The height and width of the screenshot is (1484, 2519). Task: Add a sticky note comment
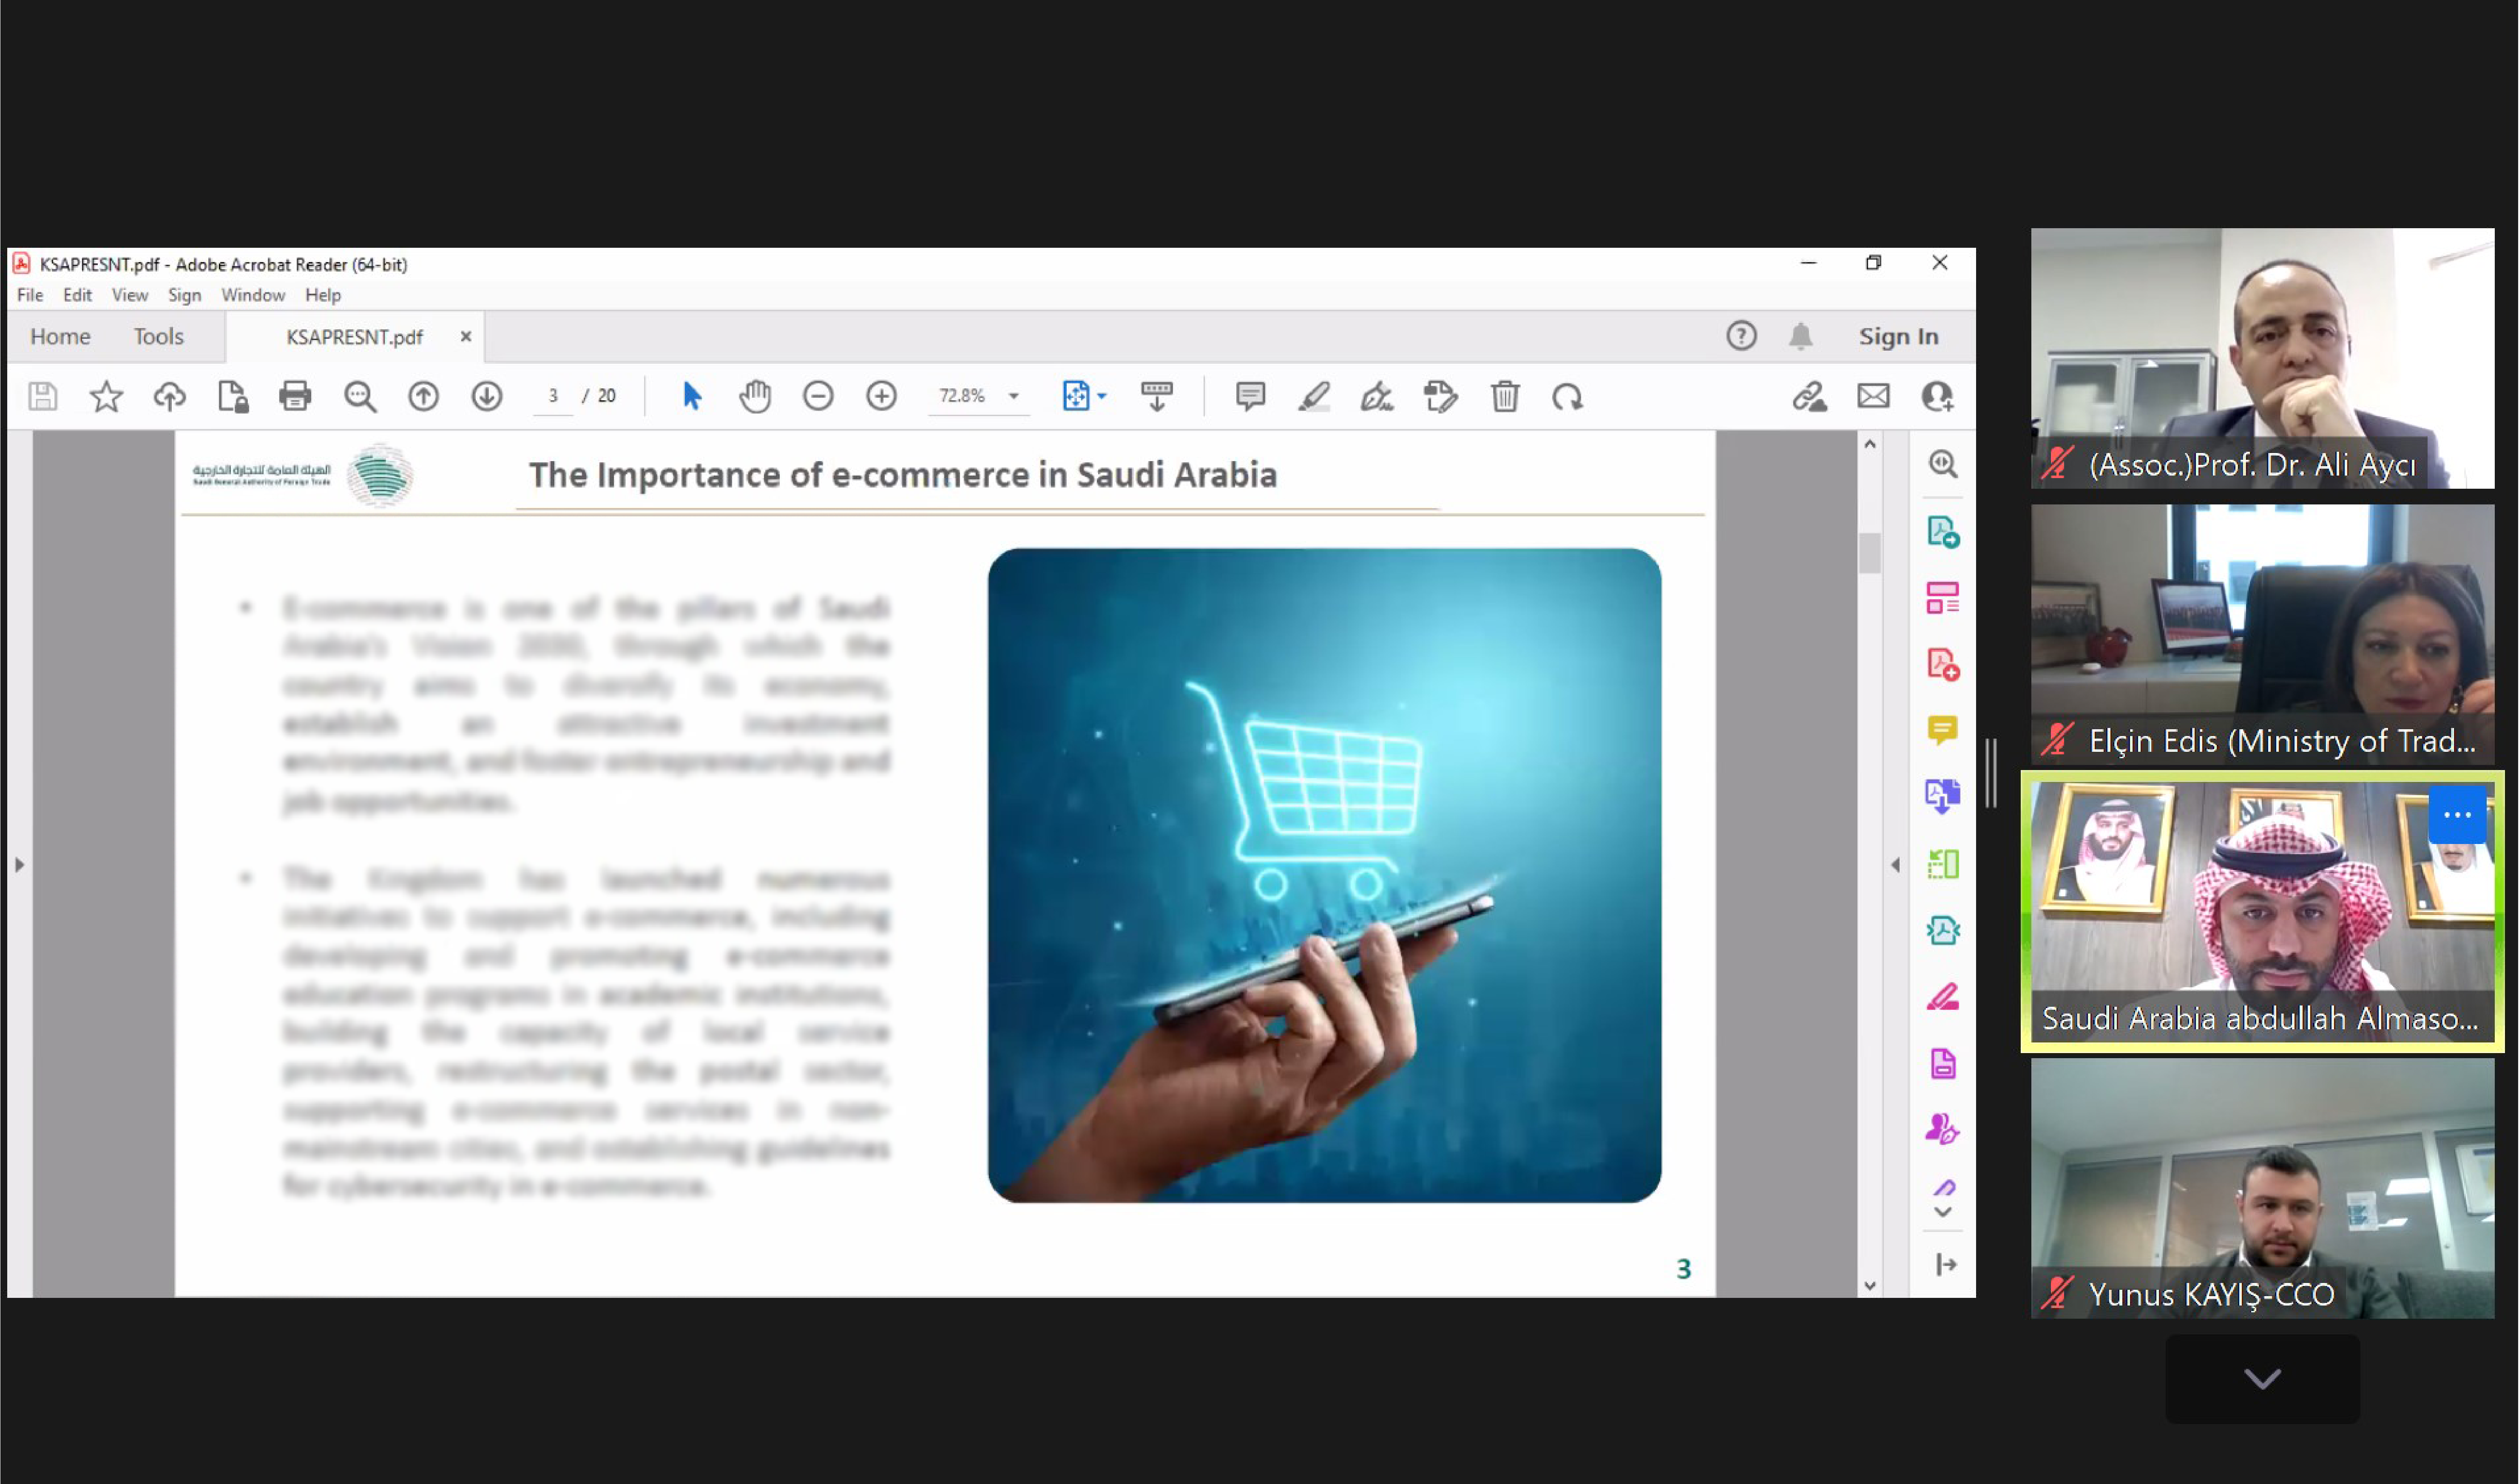(1250, 396)
